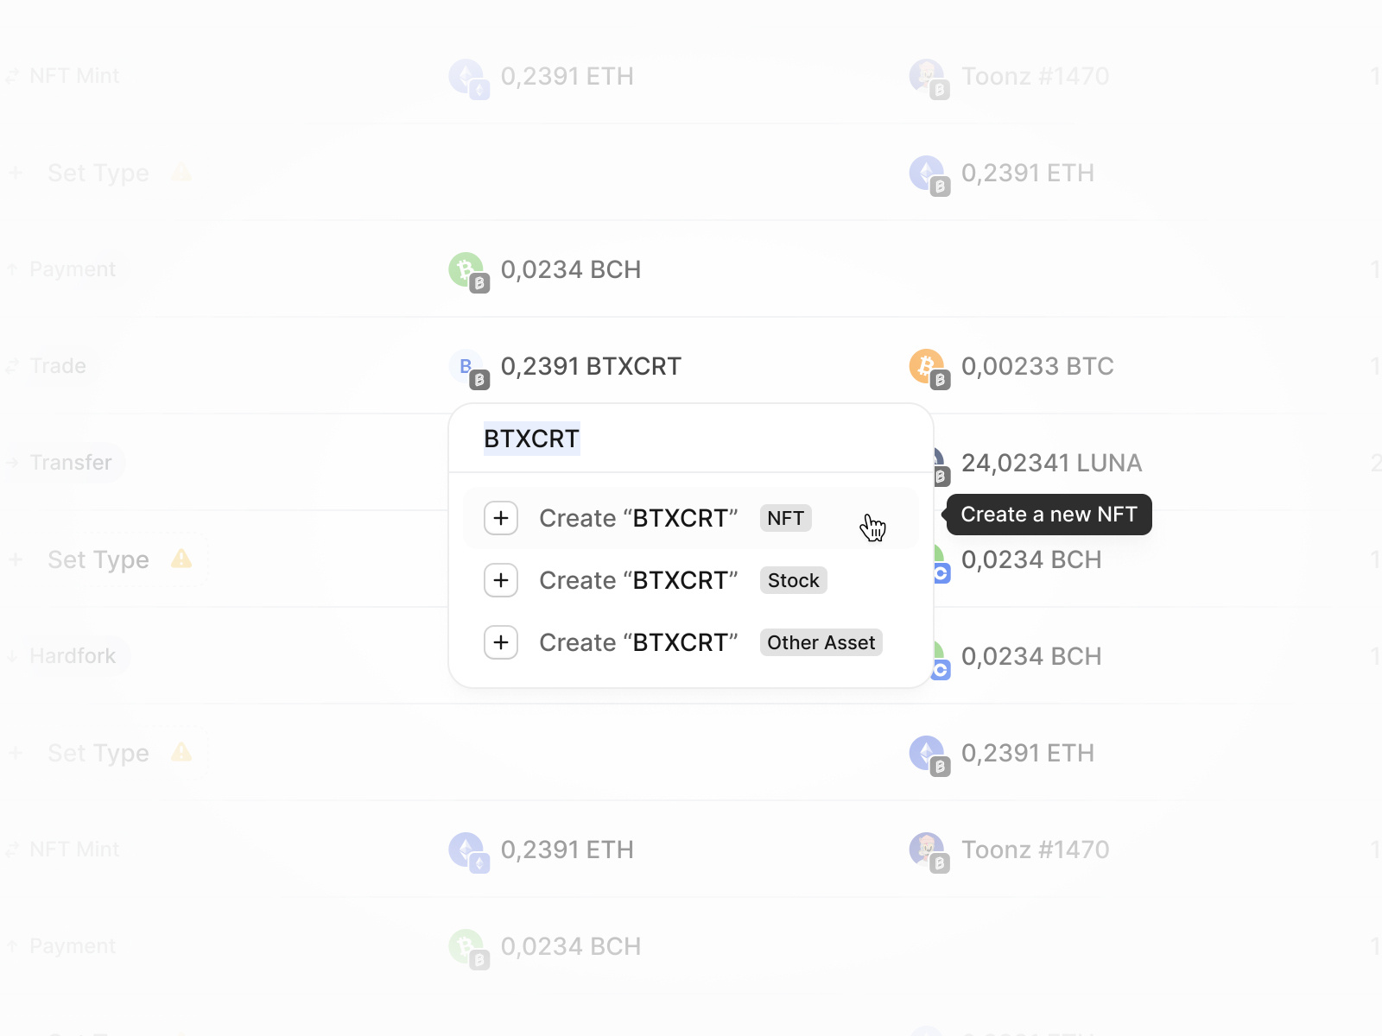The width and height of the screenshot is (1382, 1036).
Task: Select the Bitcoin Cash icon next to 0,0234 BCH
Action: (466, 269)
